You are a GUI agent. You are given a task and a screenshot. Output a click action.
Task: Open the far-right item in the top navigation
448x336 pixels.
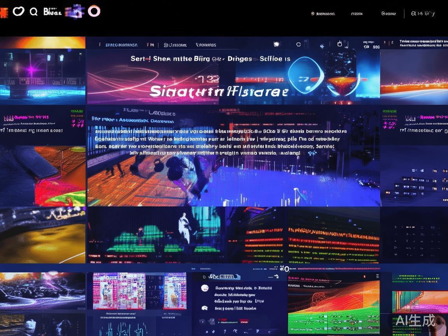(423, 14)
